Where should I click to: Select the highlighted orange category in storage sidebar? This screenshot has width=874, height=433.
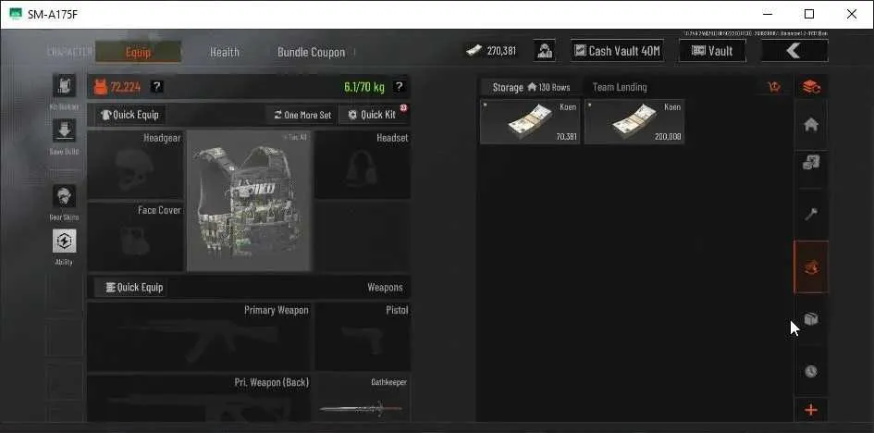tap(811, 267)
